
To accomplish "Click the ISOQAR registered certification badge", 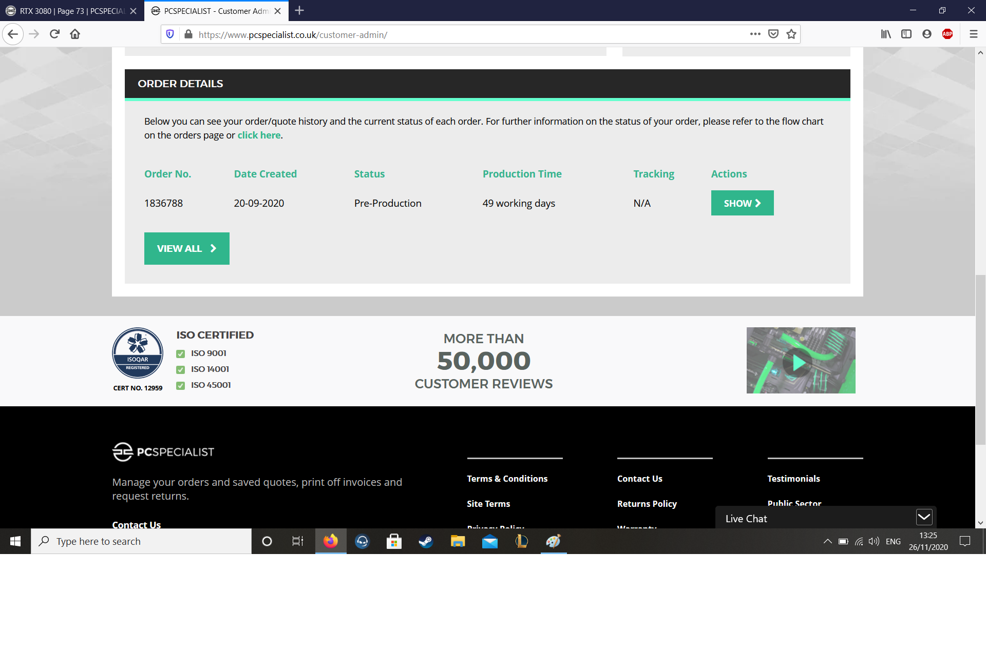I will (x=138, y=353).
